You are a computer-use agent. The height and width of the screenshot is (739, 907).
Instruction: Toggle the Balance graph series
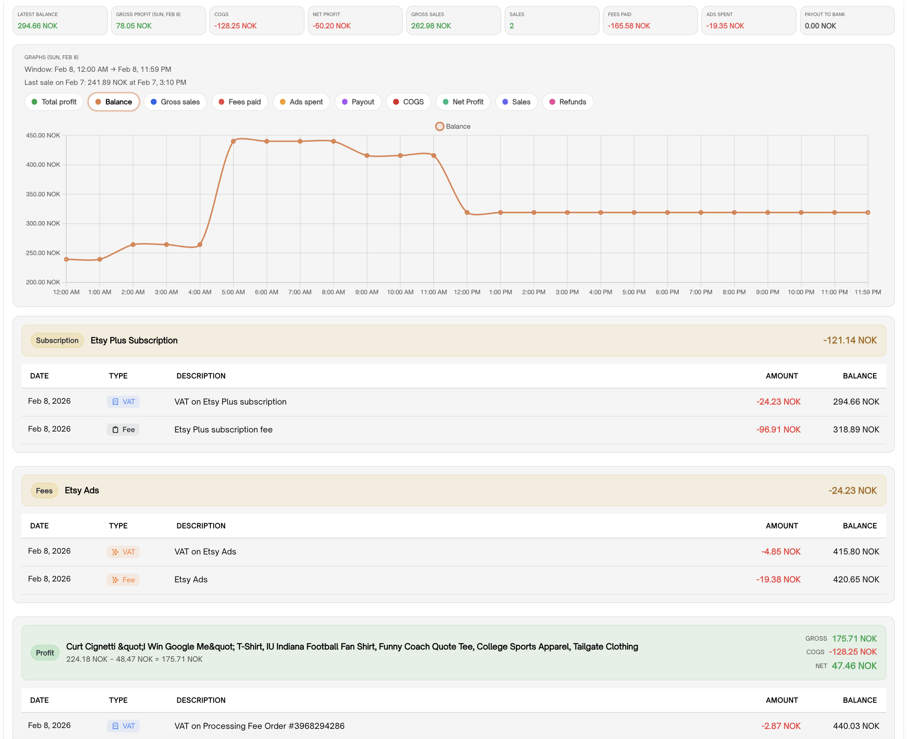(114, 102)
